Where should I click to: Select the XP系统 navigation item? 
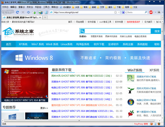tap(23, 44)
